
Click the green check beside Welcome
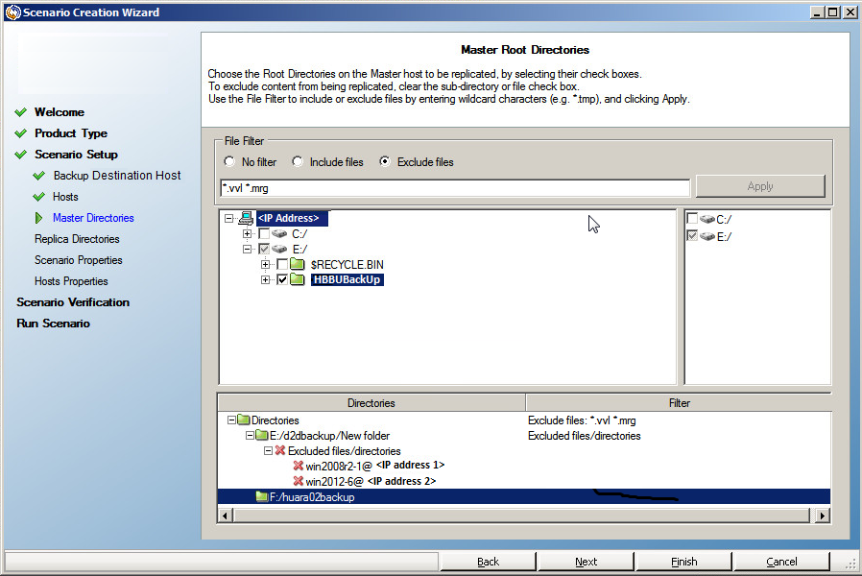tap(21, 112)
